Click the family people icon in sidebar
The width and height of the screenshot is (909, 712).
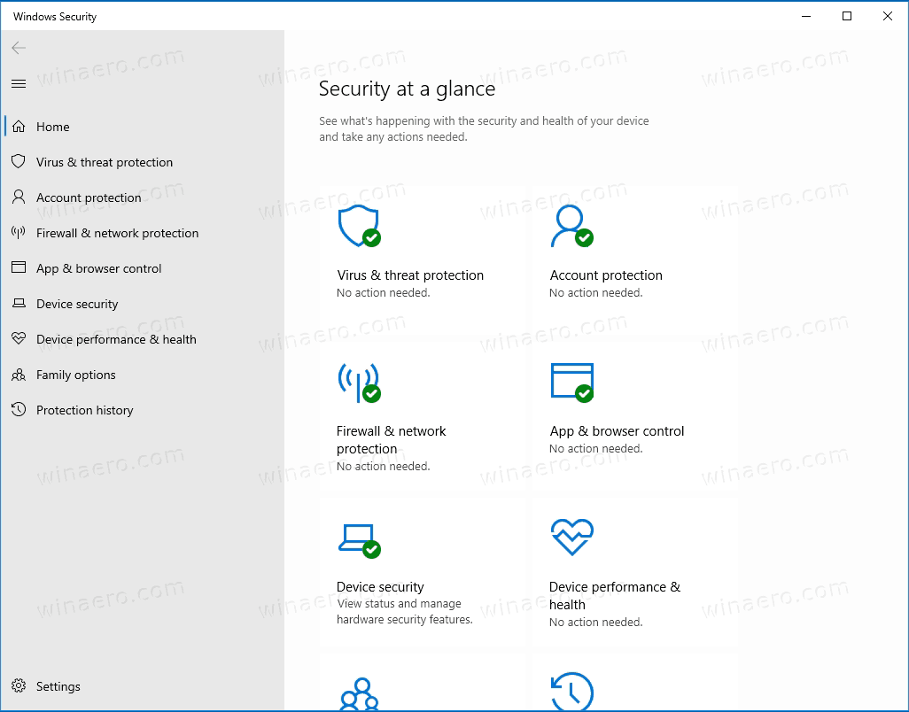[19, 375]
